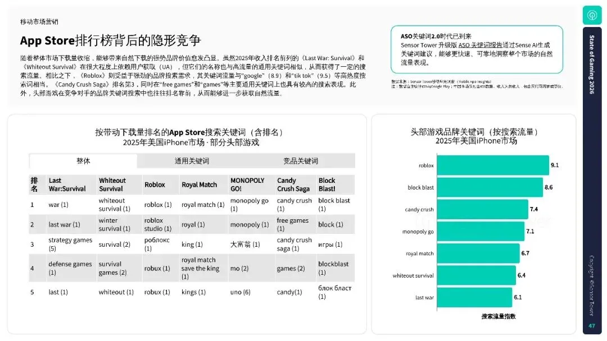Select the monopoly go chart bar
Viewport: 607px width, 341px height.
[481, 231]
